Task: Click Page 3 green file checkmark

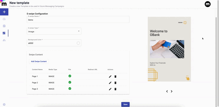Action: tap(70, 89)
